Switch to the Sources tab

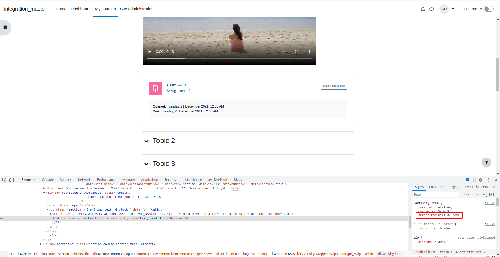pos(66,180)
